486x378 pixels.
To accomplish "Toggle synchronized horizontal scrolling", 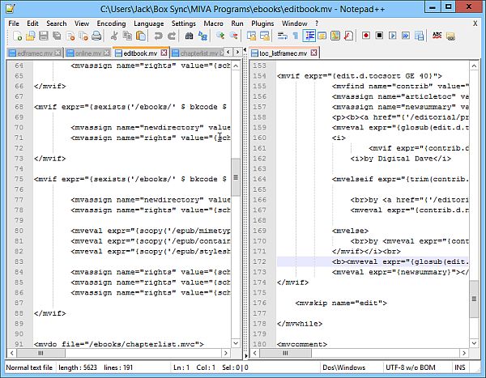I will click(265, 36).
